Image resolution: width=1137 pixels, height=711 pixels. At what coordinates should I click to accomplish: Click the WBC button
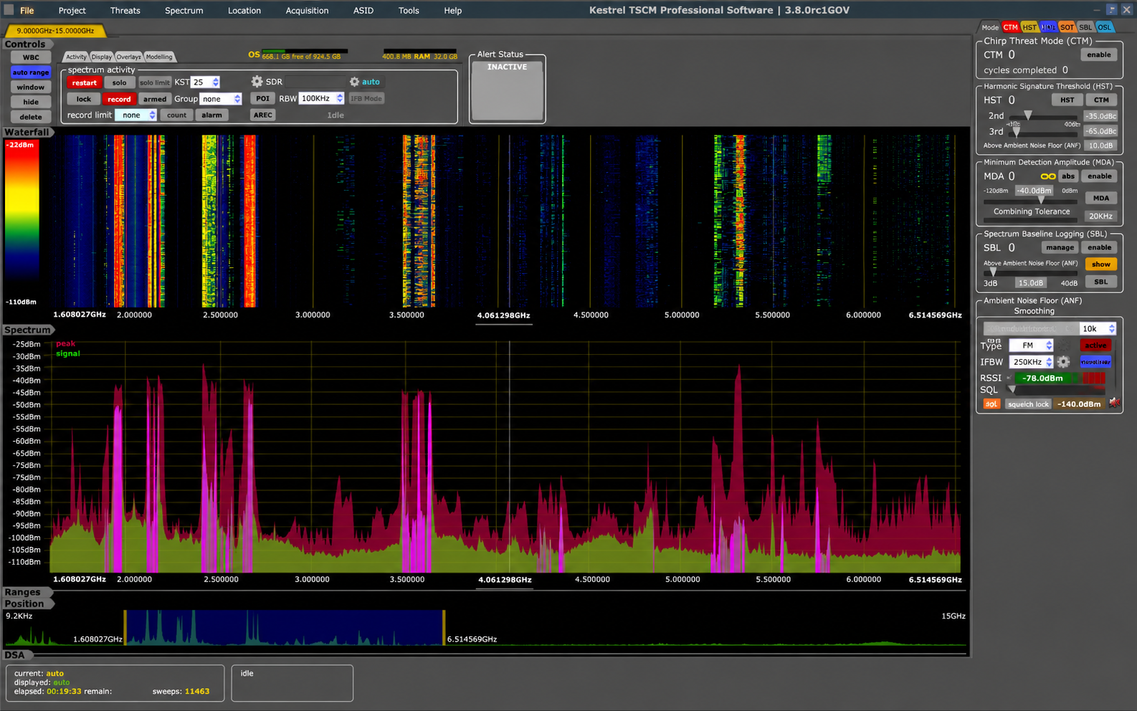point(31,57)
